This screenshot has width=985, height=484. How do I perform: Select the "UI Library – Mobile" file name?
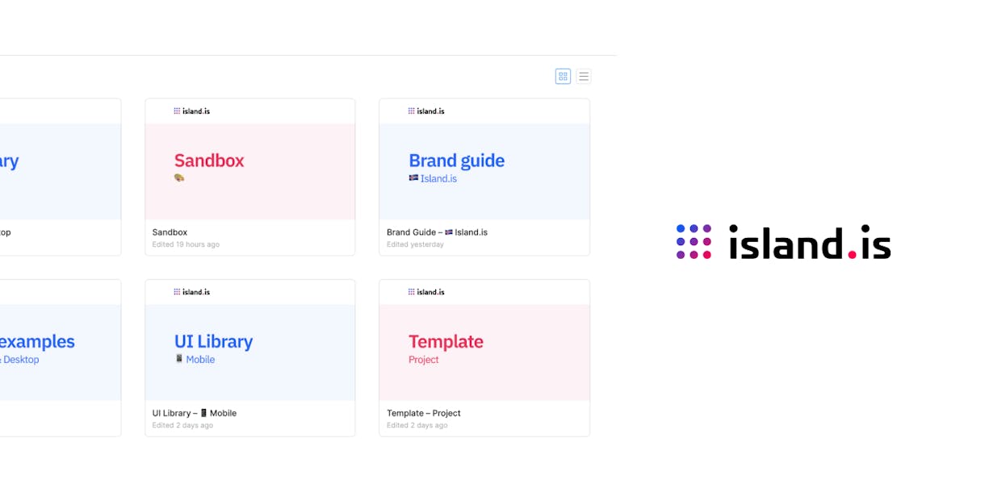point(195,413)
